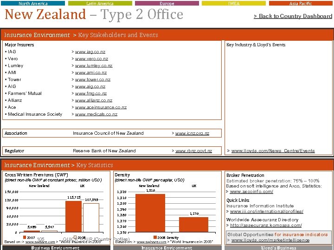Visit the www.vero.co.nz link
334x250 pixels.
coord(91,59)
